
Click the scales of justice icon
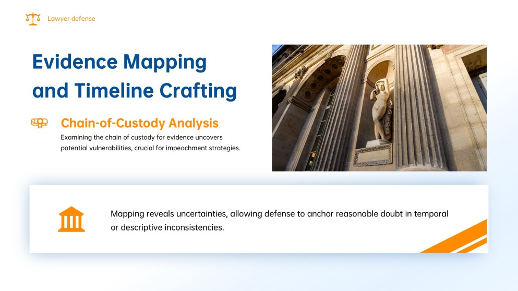(32, 19)
